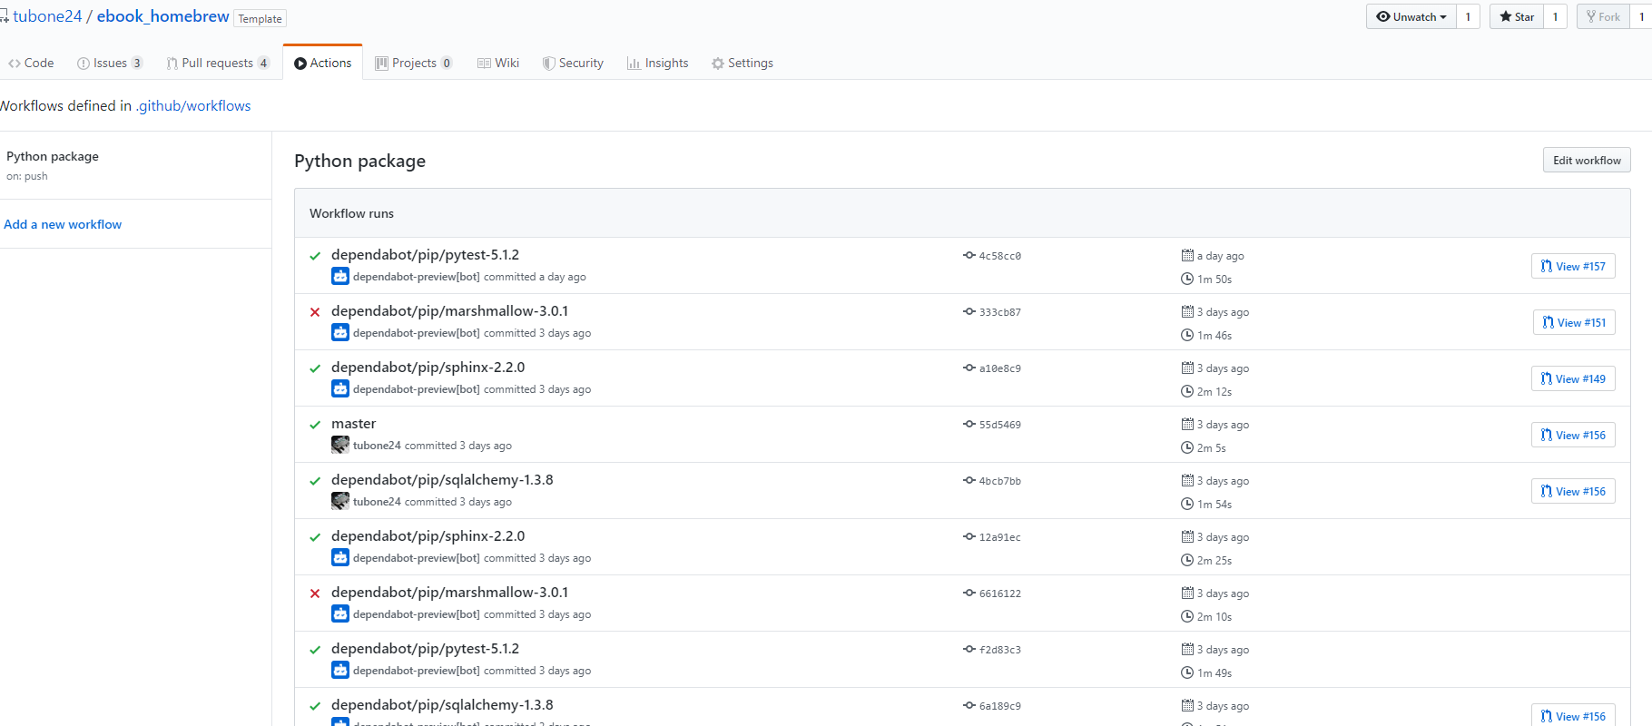1652x726 pixels.
Task: Click calendar icon beside 'a day ago'
Action: point(1187,255)
